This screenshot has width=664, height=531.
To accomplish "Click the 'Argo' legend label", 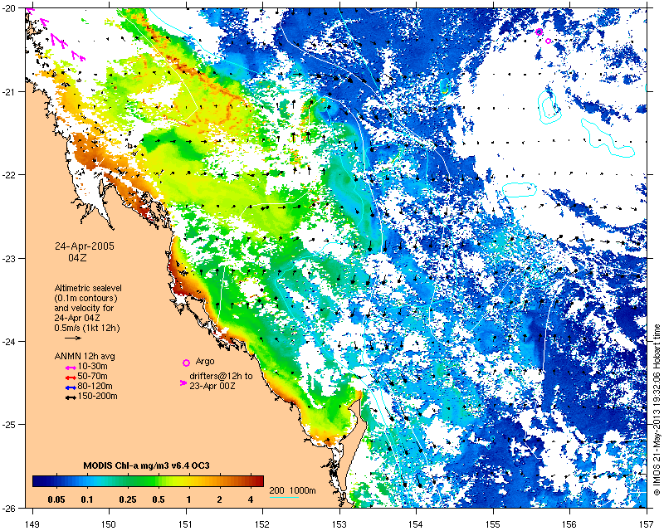I will (205, 362).
